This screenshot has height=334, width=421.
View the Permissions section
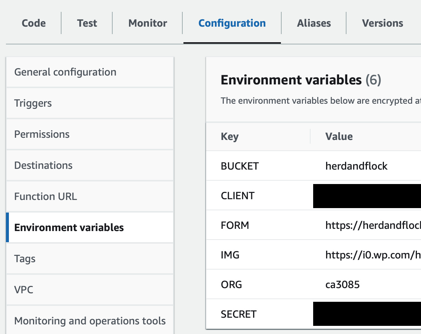[42, 134]
